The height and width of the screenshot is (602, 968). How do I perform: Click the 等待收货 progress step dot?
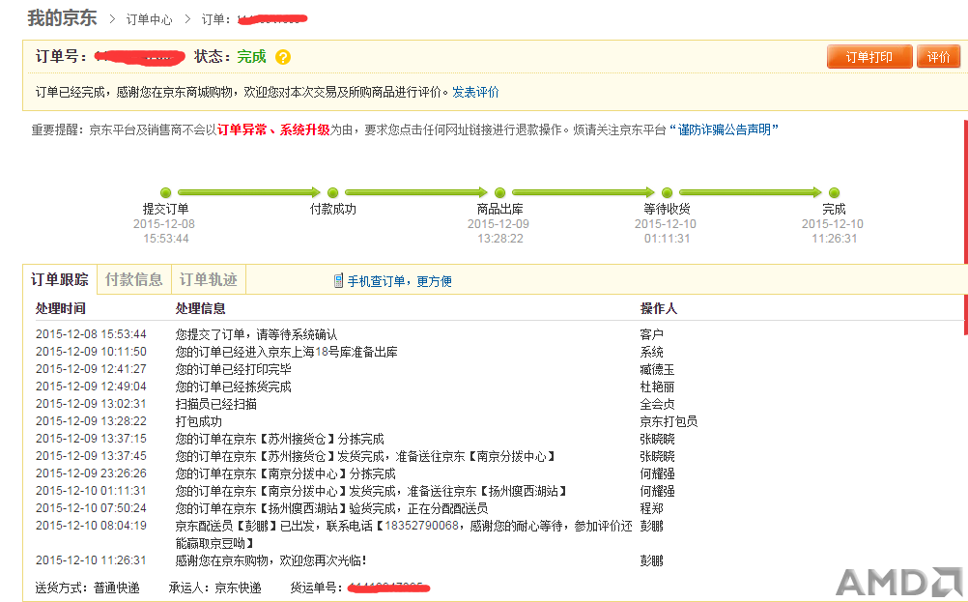coord(667,192)
